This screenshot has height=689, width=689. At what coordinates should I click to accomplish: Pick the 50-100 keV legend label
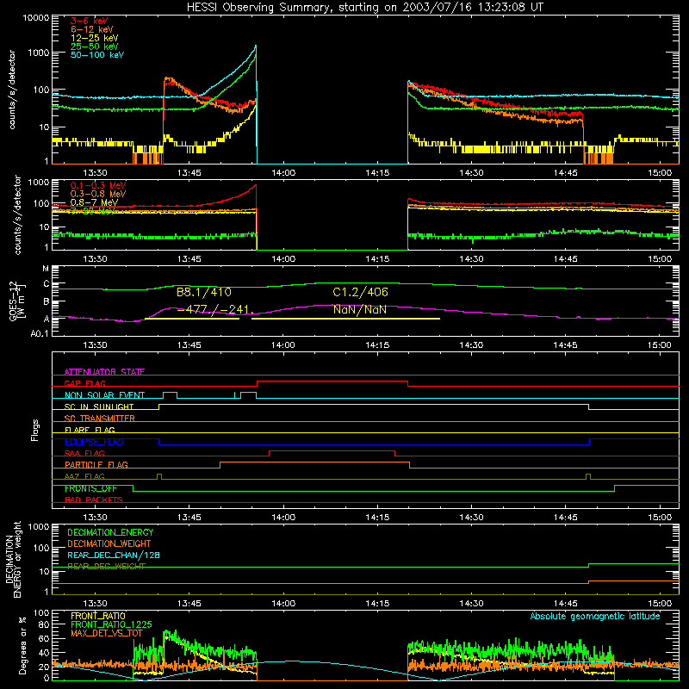pos(97,55)
